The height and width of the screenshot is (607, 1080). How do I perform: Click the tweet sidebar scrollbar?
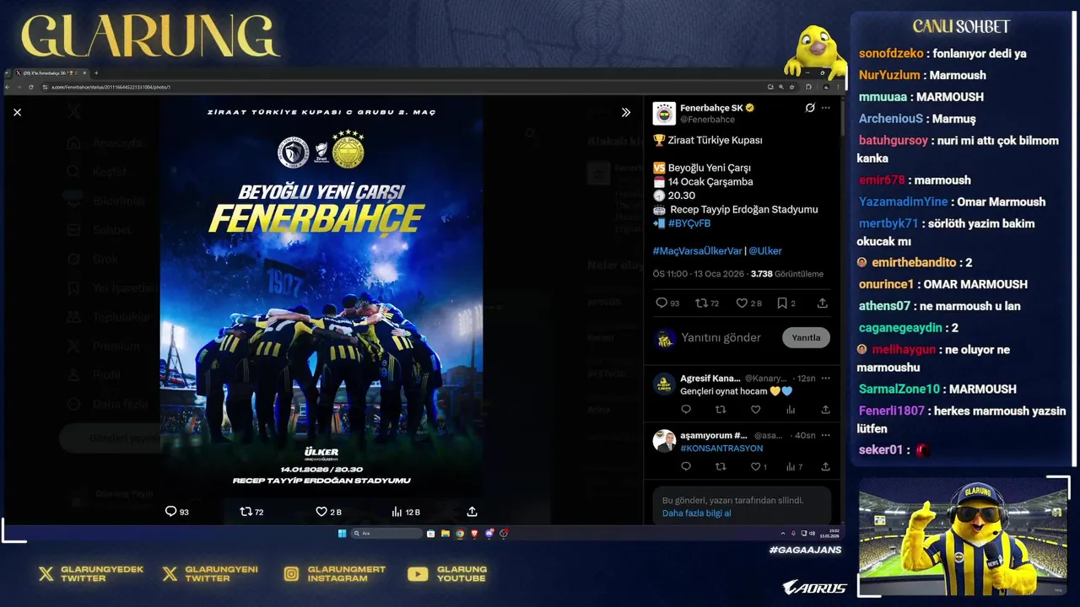pyautogui.click(x=842, y=118)
